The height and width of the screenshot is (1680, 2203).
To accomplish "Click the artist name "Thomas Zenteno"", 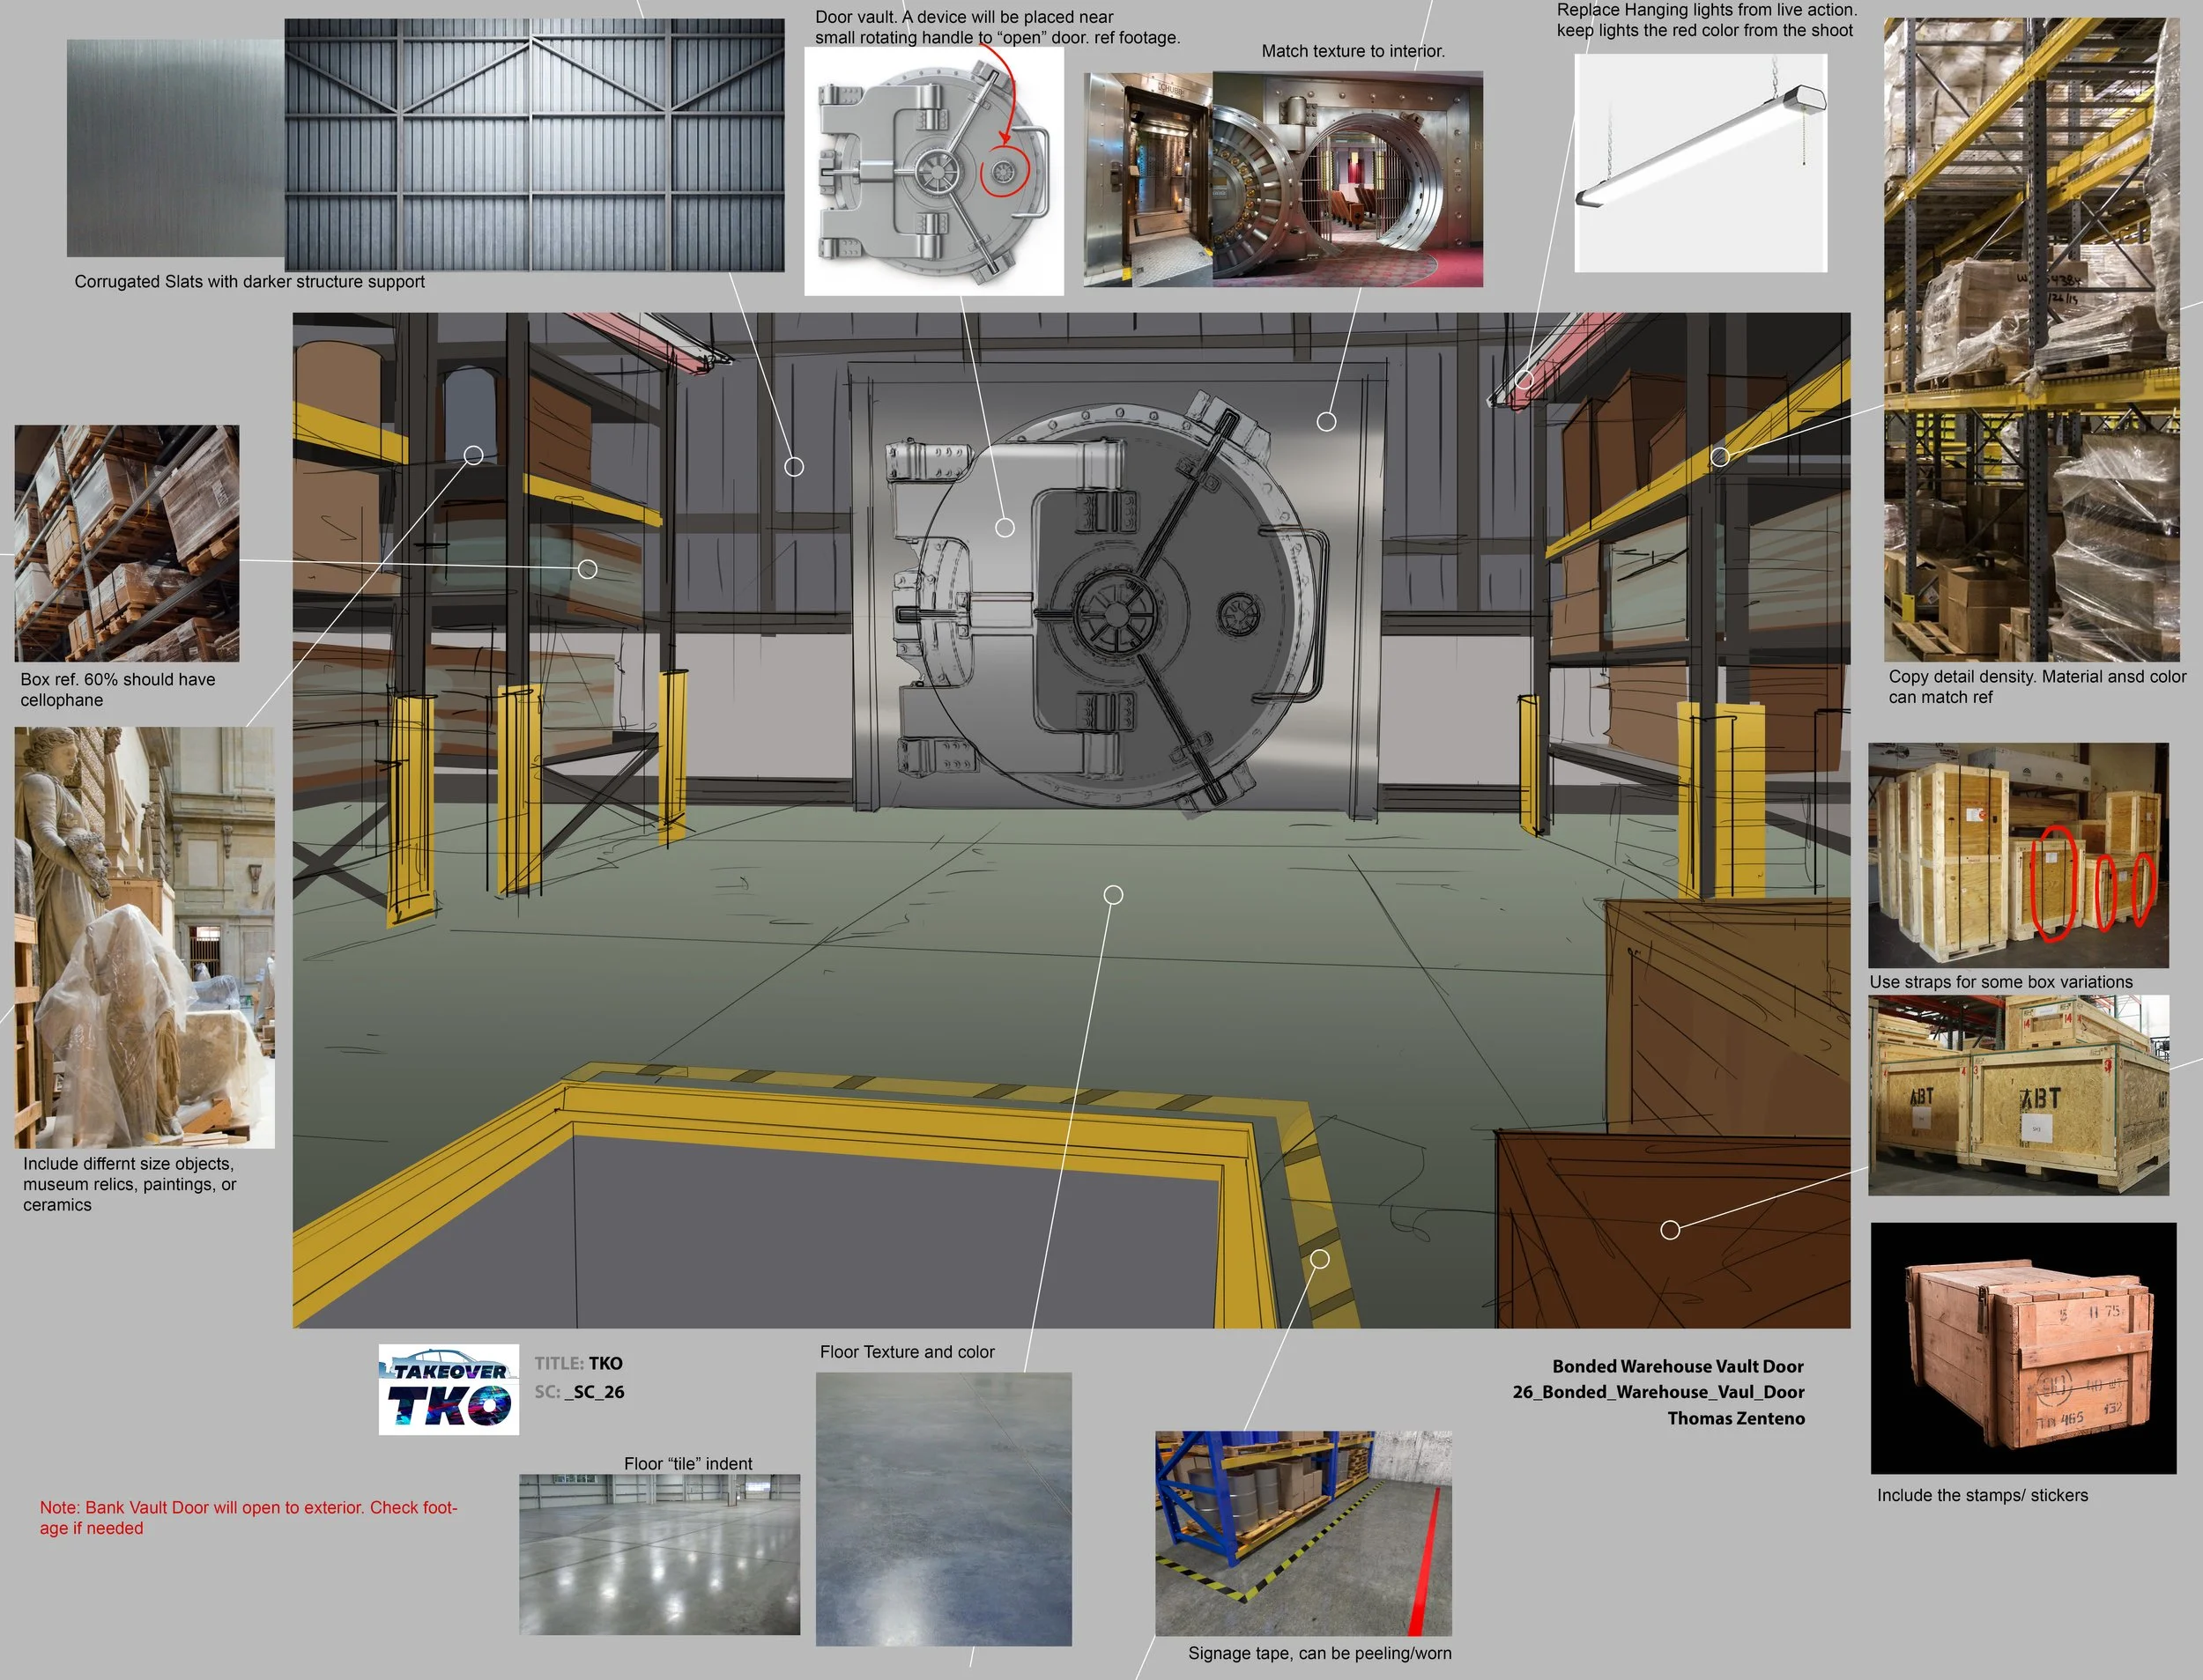I will tap(1736, 1418).
